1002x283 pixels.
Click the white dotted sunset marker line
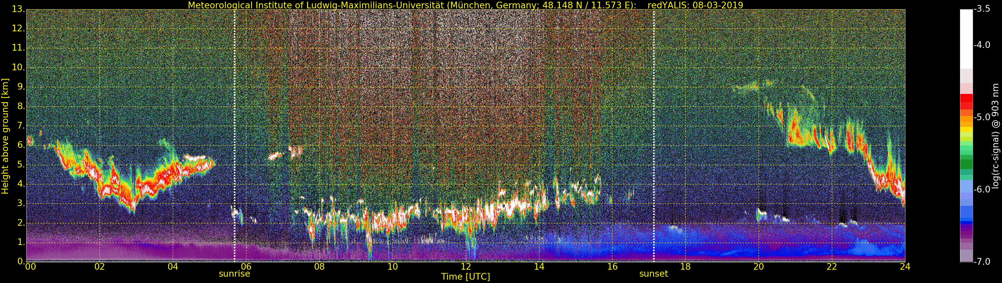[653, 135]
